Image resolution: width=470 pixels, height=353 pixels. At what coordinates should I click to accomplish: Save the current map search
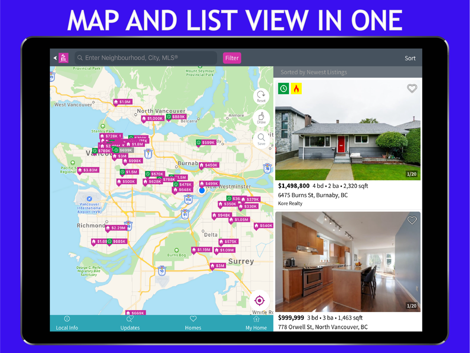[x=261, y=139]
